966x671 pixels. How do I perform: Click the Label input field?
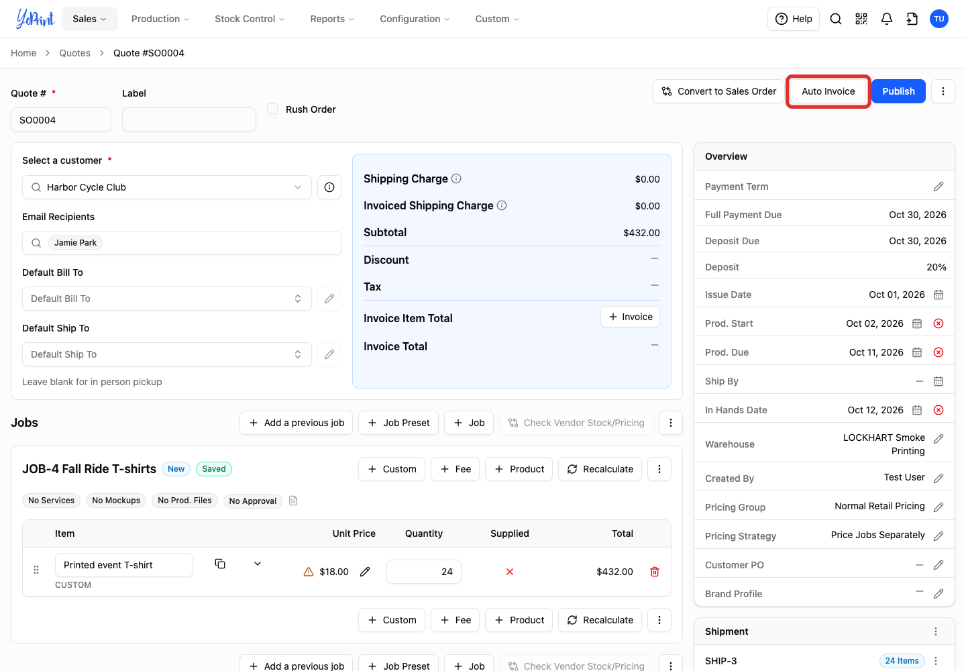pos(189,119)
